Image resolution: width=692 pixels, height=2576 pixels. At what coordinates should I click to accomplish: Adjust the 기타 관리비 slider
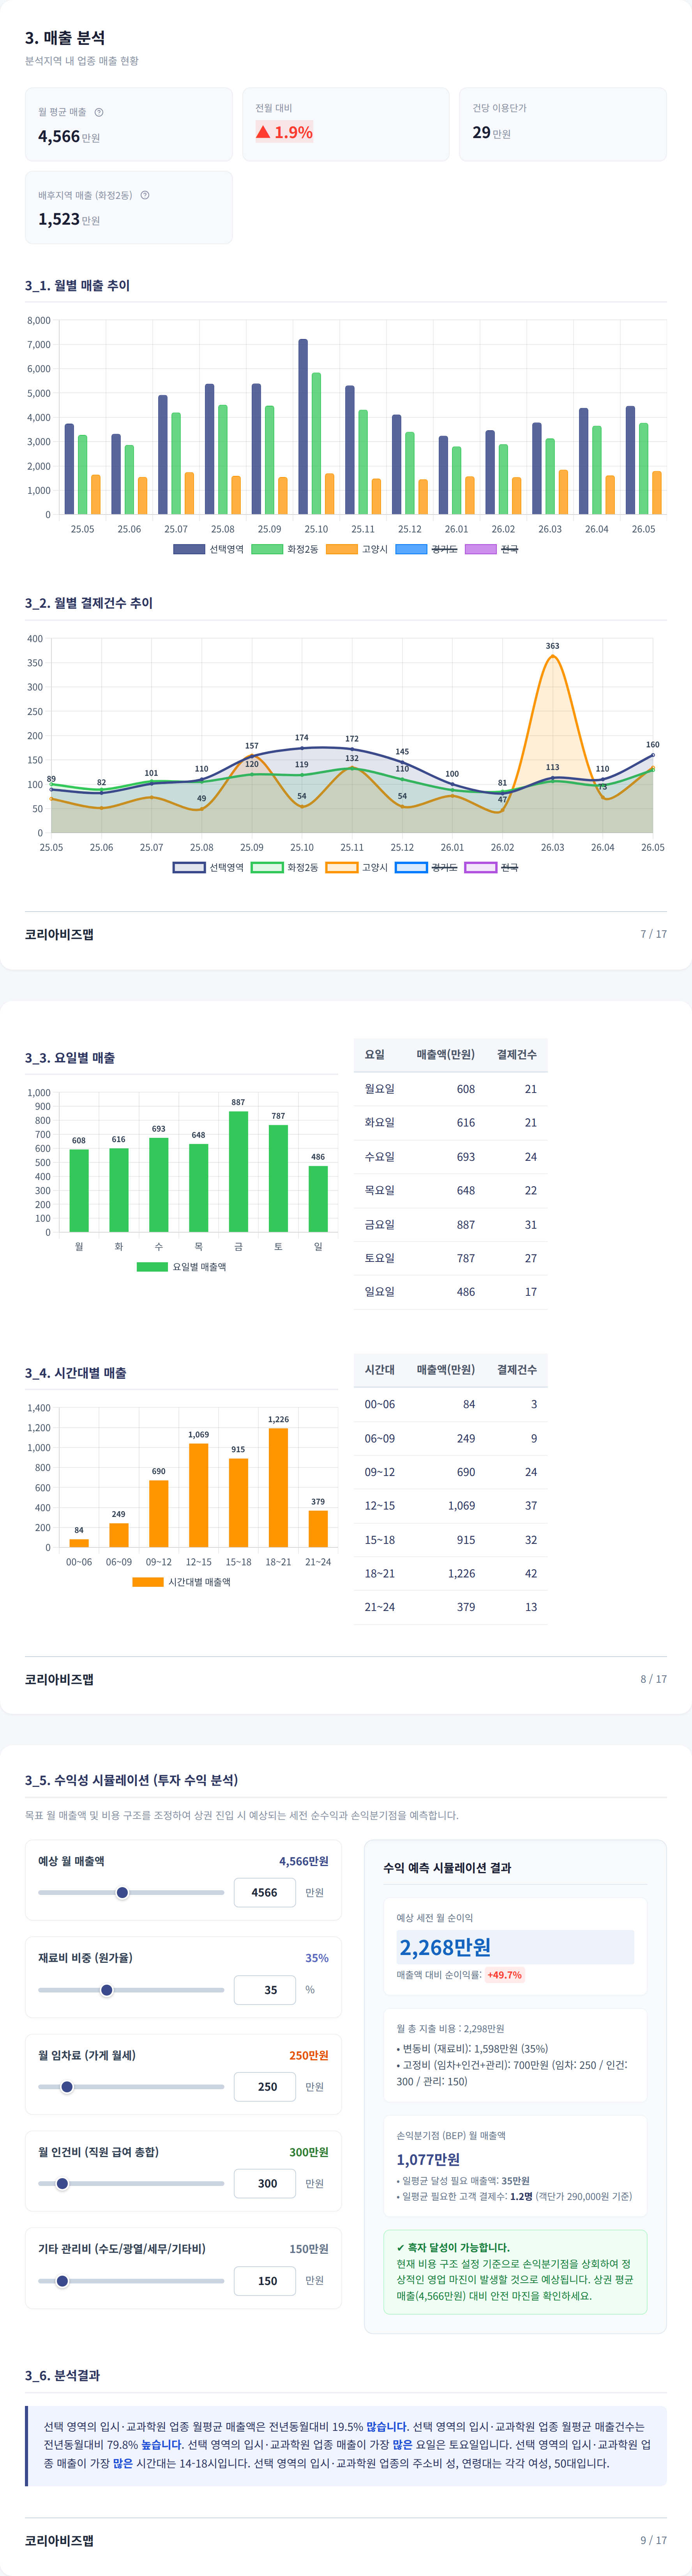(x=131, y=2281)
